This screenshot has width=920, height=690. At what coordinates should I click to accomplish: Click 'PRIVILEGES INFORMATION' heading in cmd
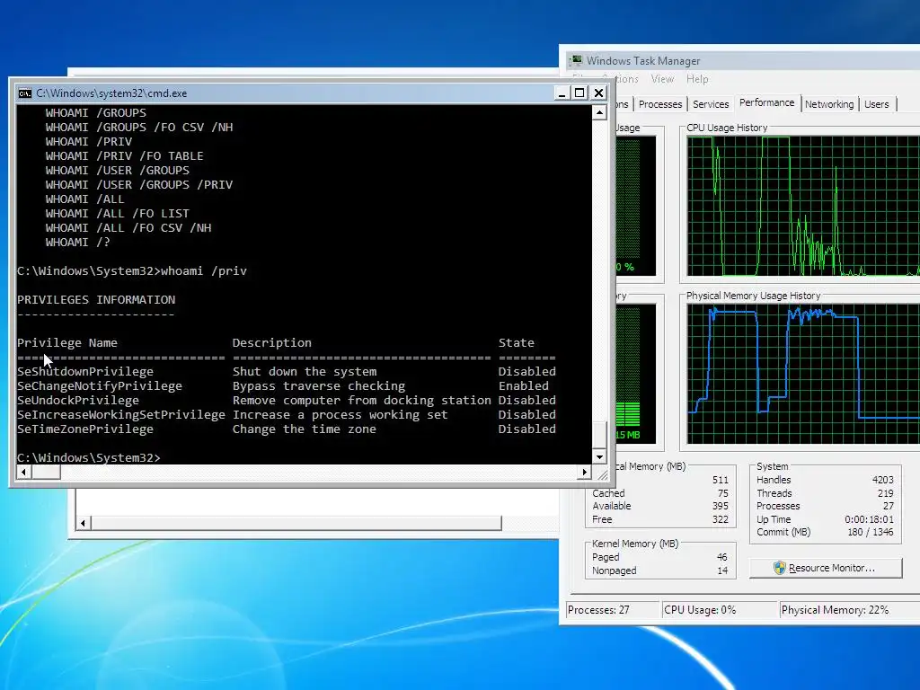coord(96,300)
